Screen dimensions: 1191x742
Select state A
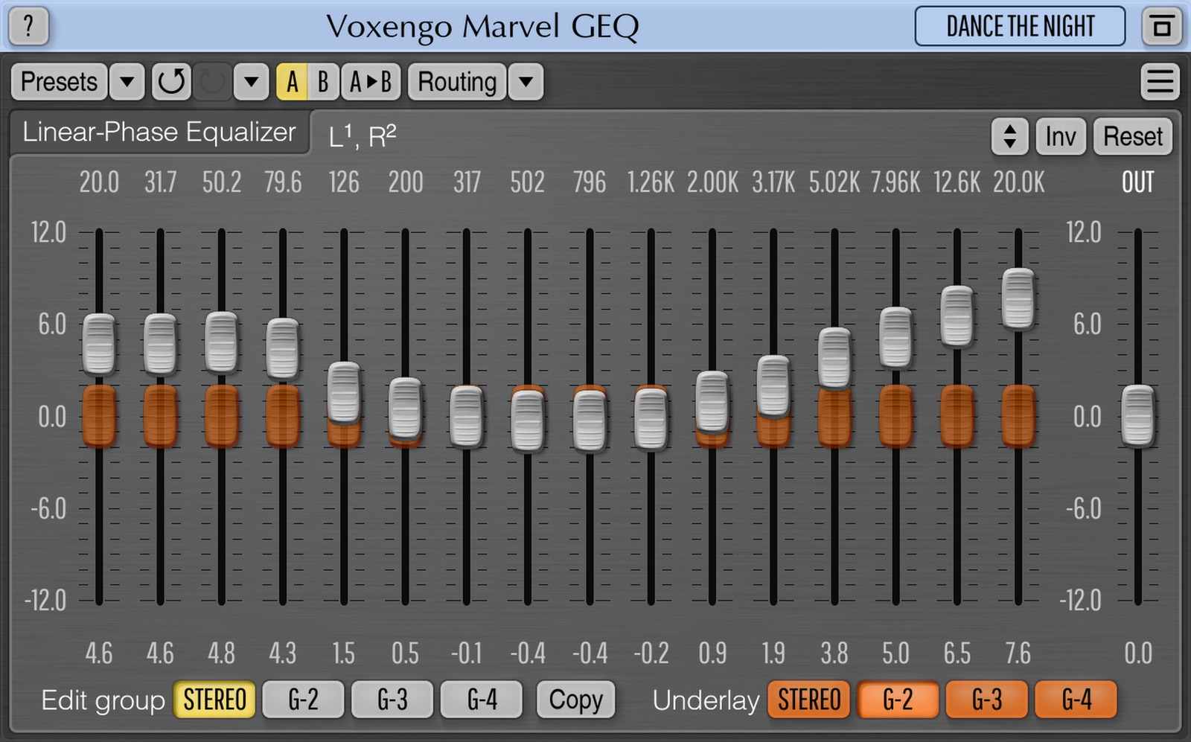[292, 82]
